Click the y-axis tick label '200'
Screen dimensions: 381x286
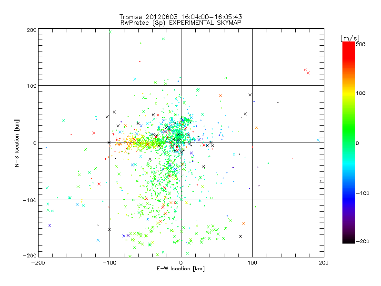[32, 30]
